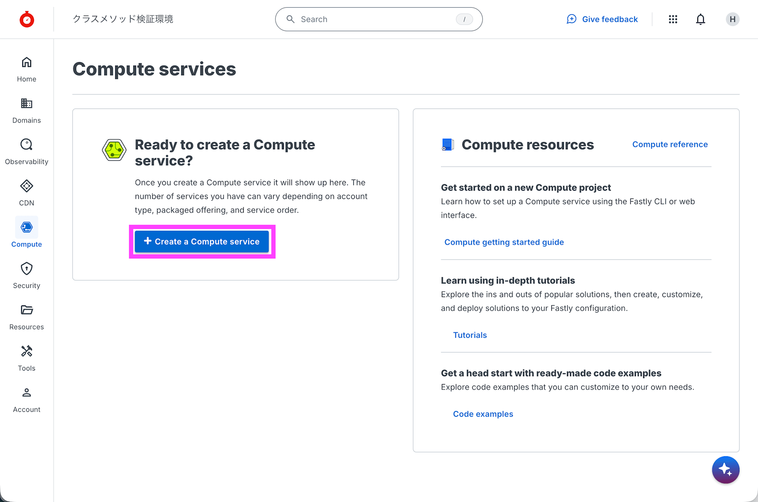Open the Tools sidebar icon
The image size is (758, 502).
(27, 352)
